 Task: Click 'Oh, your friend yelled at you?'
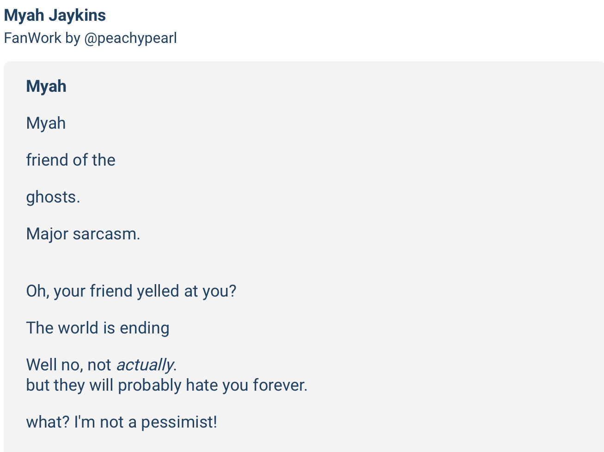[x=131, y=291]
